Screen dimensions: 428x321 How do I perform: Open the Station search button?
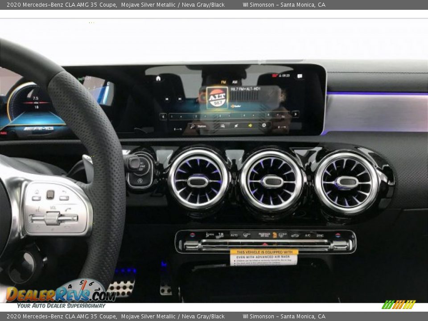click(198, 126)
